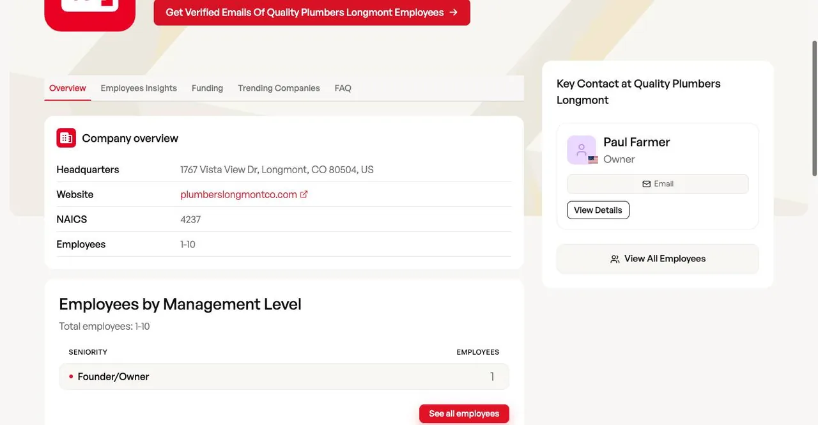Click the US flag badge on avatar
Screen dimensions: 818x425
coord(593,160)
